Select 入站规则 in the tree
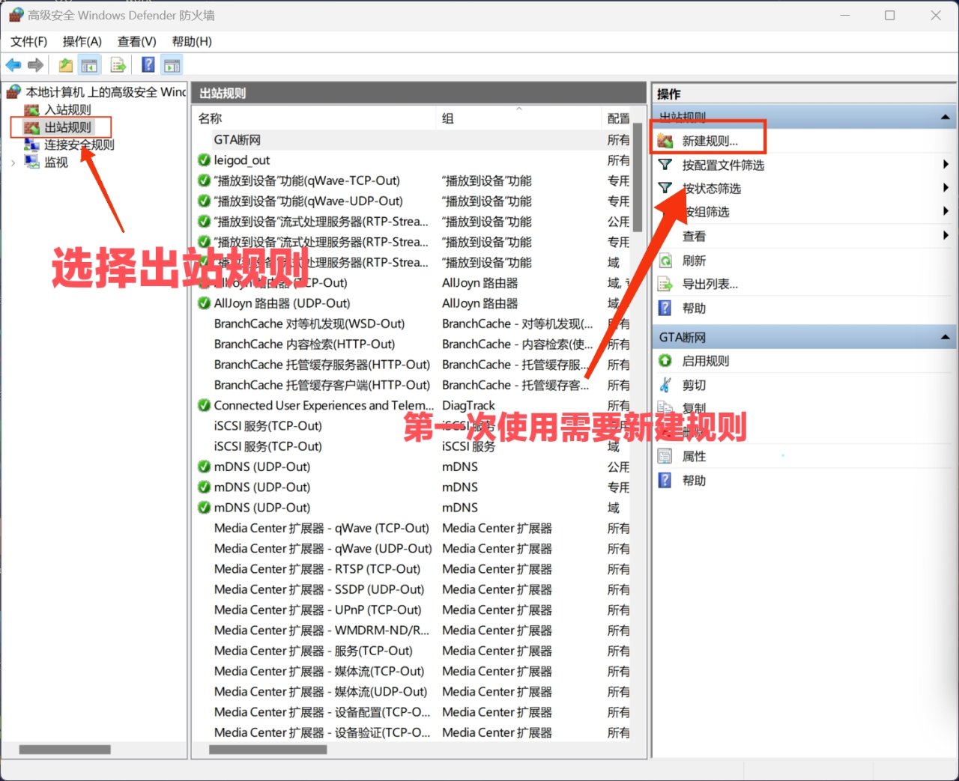Screen dimensions: 959x781 (67, 109)
